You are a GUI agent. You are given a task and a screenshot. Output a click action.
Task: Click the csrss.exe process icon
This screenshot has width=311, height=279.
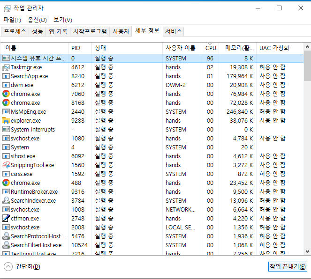tap(6, 174)
